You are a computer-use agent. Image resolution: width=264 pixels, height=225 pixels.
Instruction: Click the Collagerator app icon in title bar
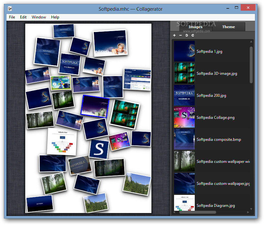(10, 9)
